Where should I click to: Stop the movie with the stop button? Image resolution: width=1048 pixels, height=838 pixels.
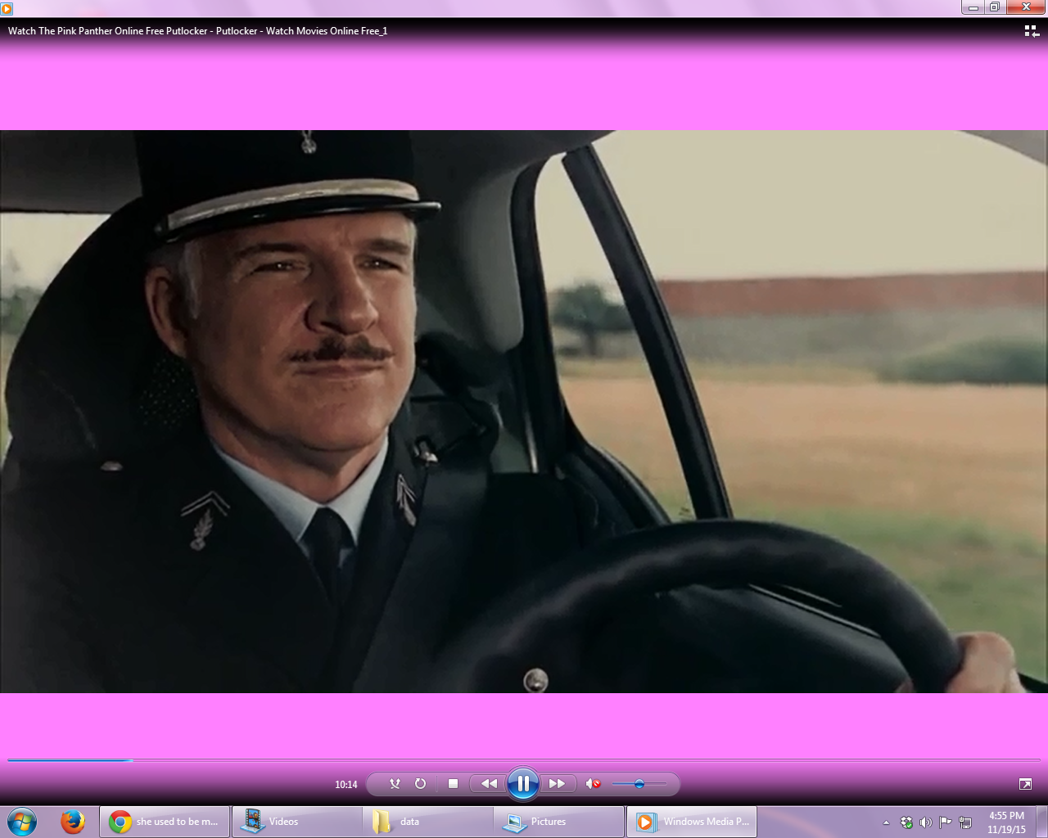tap(453, 784)
